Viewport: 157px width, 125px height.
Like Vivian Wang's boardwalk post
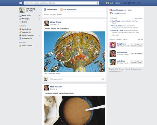coord(45,74)
